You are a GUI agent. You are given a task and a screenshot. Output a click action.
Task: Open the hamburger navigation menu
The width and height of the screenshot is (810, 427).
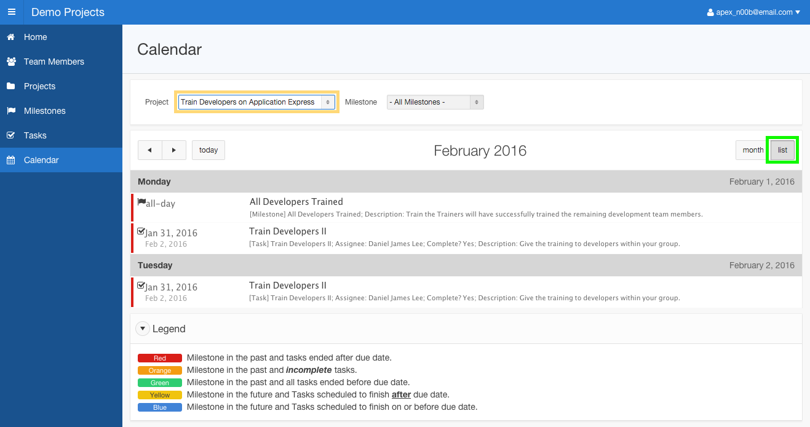pos(12,12)
